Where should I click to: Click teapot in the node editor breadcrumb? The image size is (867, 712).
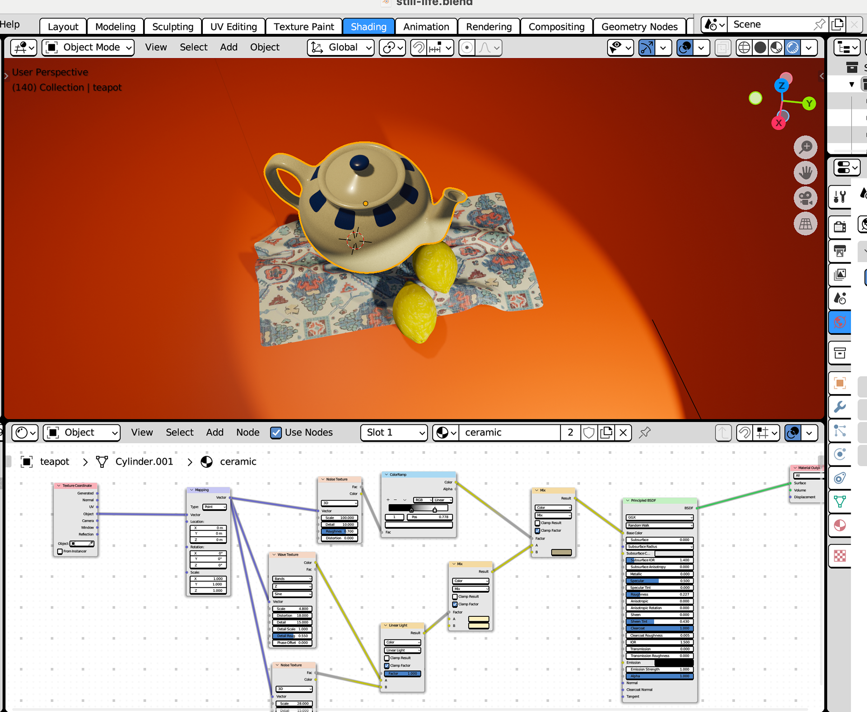[55, 461]
